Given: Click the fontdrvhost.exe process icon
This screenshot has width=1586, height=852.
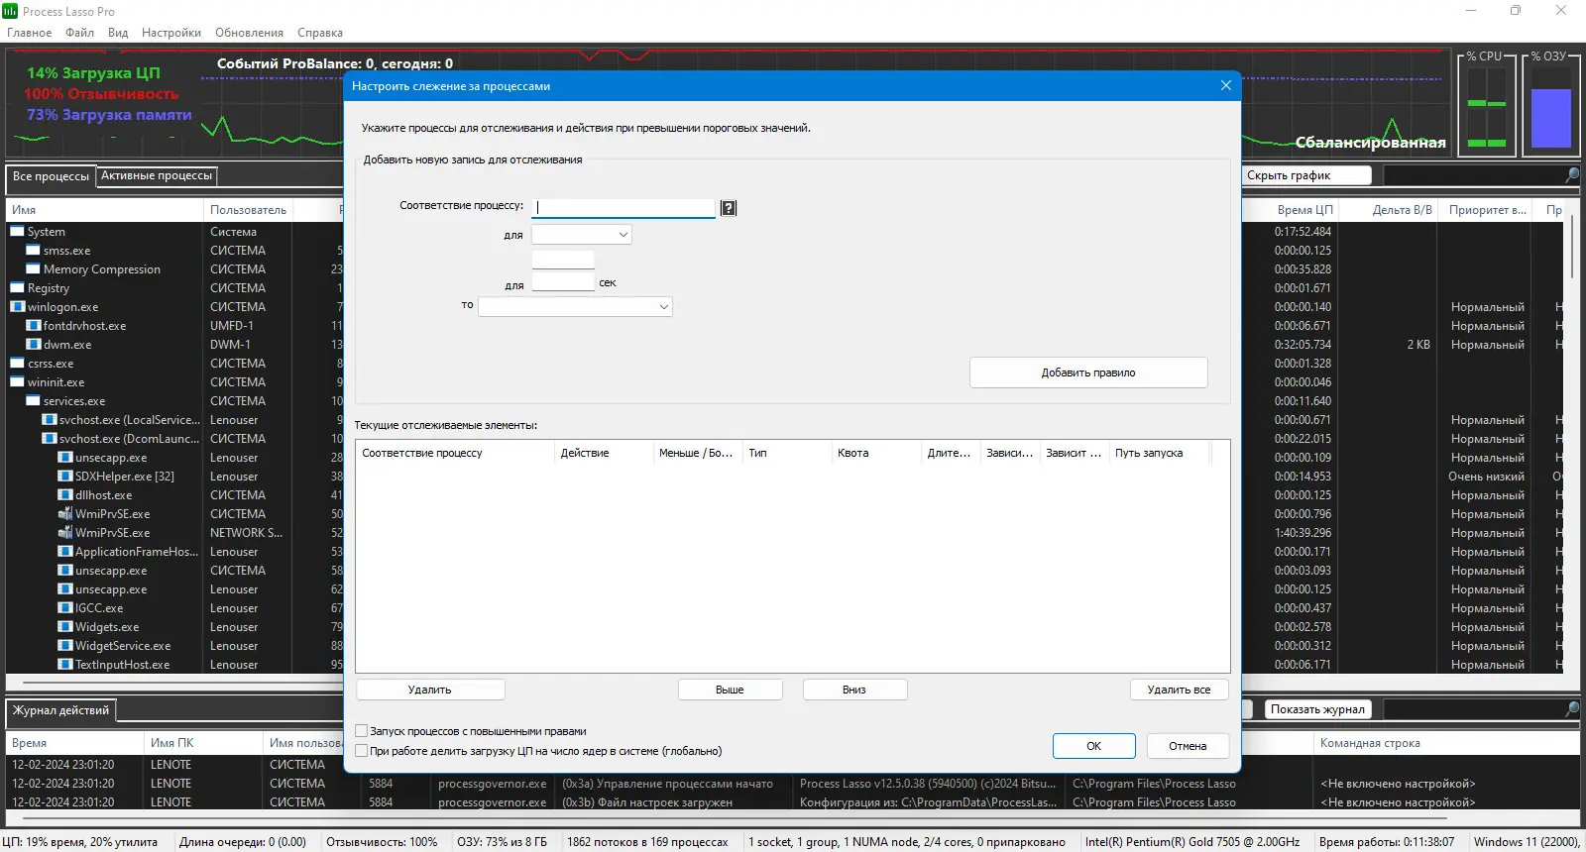Looking at the screenshot, I should coord(33,326).
